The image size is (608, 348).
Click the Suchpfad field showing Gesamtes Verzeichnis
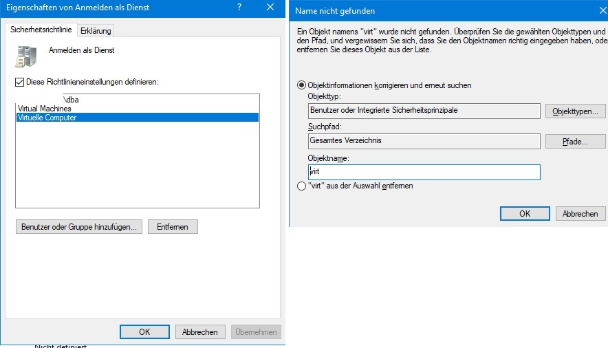(424, 141)
